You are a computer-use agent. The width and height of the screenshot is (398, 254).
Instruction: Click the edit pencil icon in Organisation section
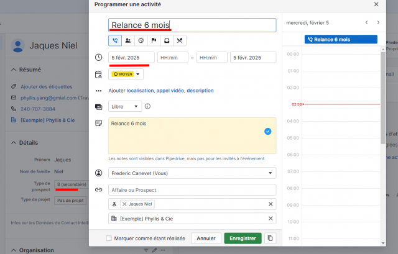pos(155,250)
